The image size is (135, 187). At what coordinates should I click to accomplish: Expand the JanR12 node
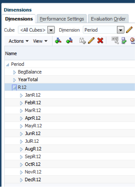click(21, 95)
